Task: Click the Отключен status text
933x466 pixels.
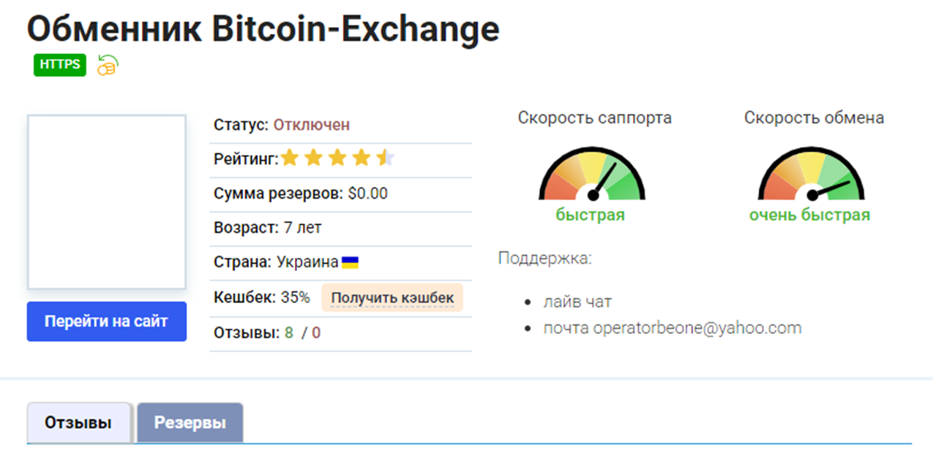Action: click(312, 125)
